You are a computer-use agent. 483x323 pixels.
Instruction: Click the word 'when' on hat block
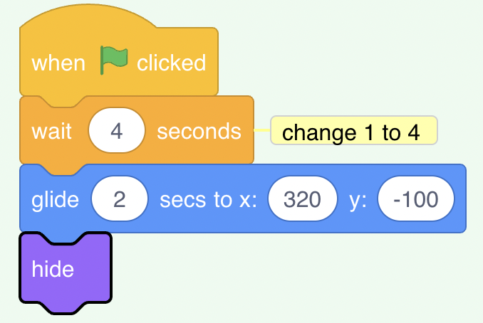[x=58, y=63]
